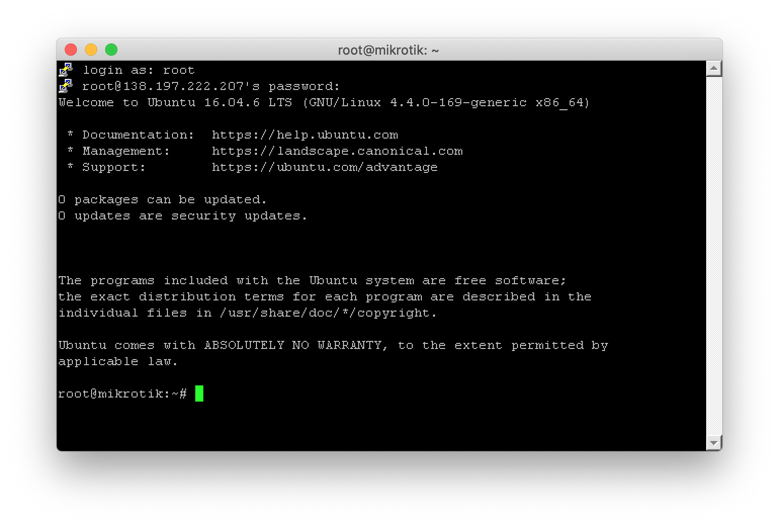Click the 'root@mikrotik:~#' prompt text
Viewport: 779px width, 526px height.
(122, 394)
